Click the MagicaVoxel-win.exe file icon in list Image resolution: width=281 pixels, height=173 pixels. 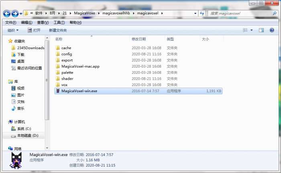[x=58, y=91]
